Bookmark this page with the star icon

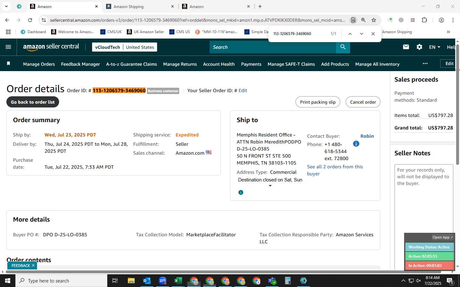coord(374,20)
